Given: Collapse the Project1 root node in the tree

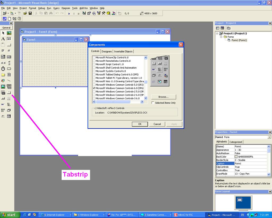Looking at the screenshot, I should click(217, 33).
